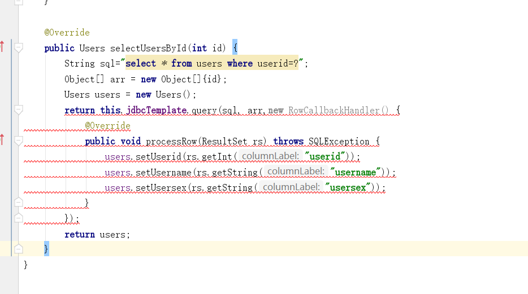Viewport: 528px width, 294px height.
Task: Click the "username" string literal
Action: (355, 172)
